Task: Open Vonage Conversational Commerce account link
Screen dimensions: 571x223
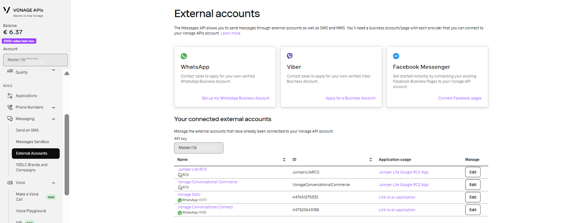Action: pyautogui.click(x=208, y=182)
